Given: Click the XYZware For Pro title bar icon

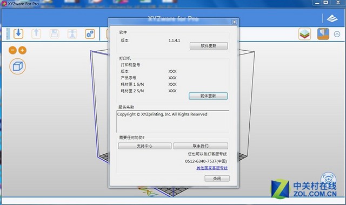Looking at the screenshot, I should pyautogui.click(x=4, y=4).
